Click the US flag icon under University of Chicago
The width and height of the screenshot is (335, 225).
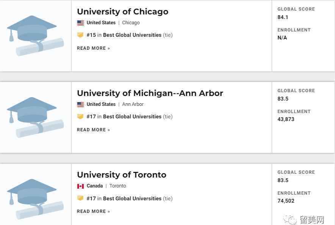[x=81, y=23]
